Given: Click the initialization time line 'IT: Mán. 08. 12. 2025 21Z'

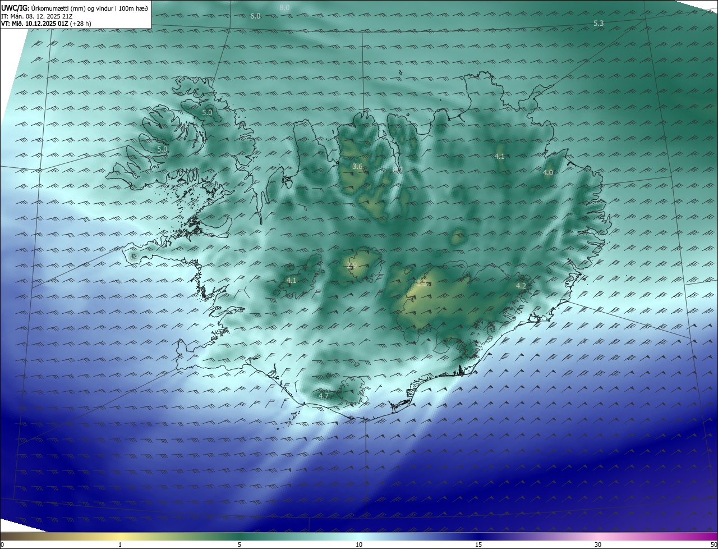Looking at the screenshot, I should [38, 16].
